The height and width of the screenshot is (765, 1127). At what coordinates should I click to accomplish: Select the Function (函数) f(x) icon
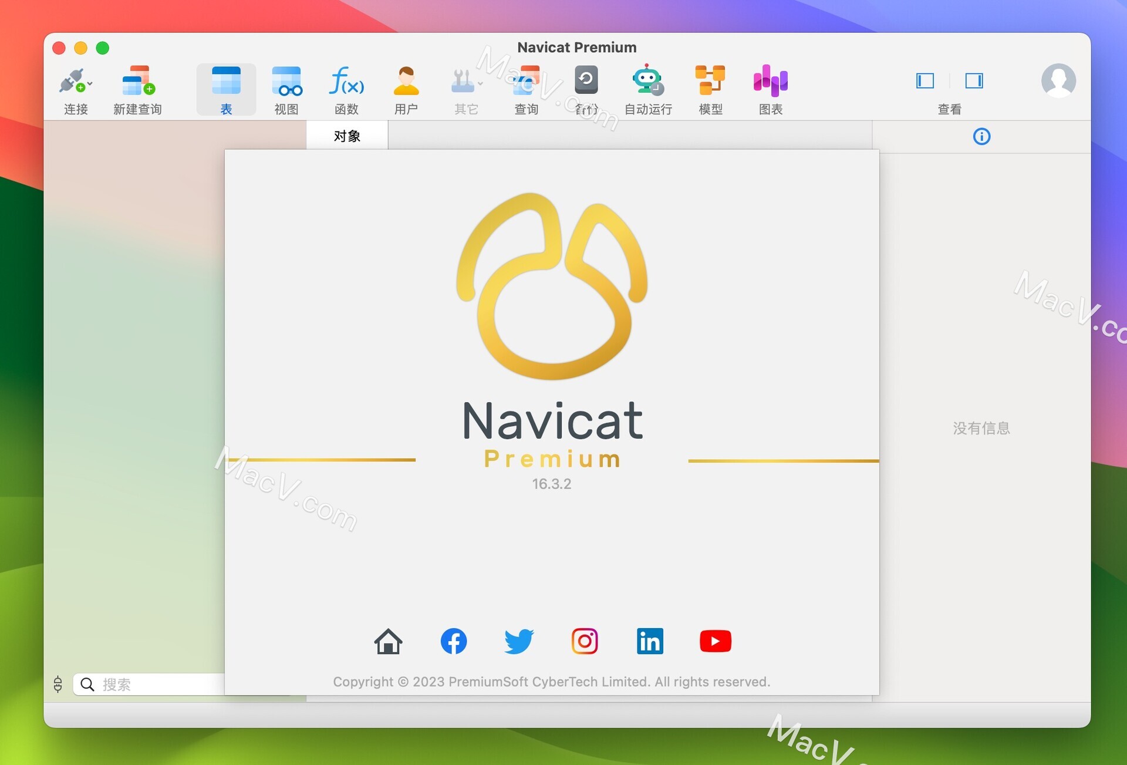click(346, 80)
